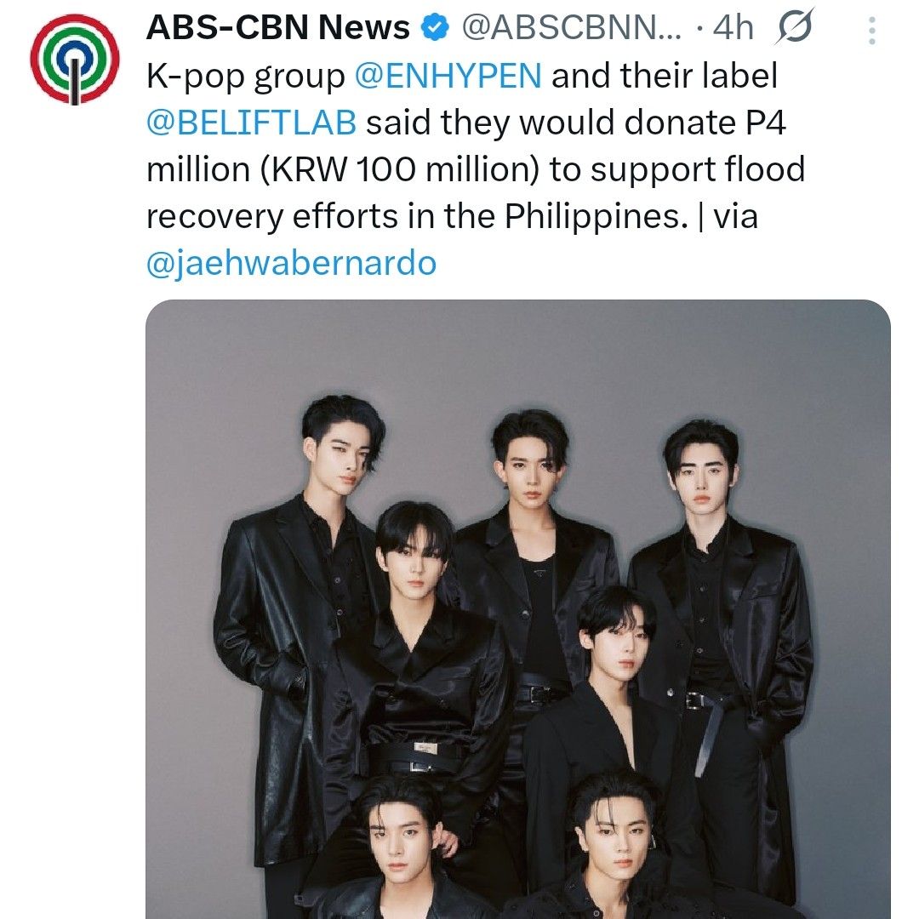919x919 pixels.
Task: Click the ABS-CBN News display name
Action: pyautogui.click(x=277, y=27)
